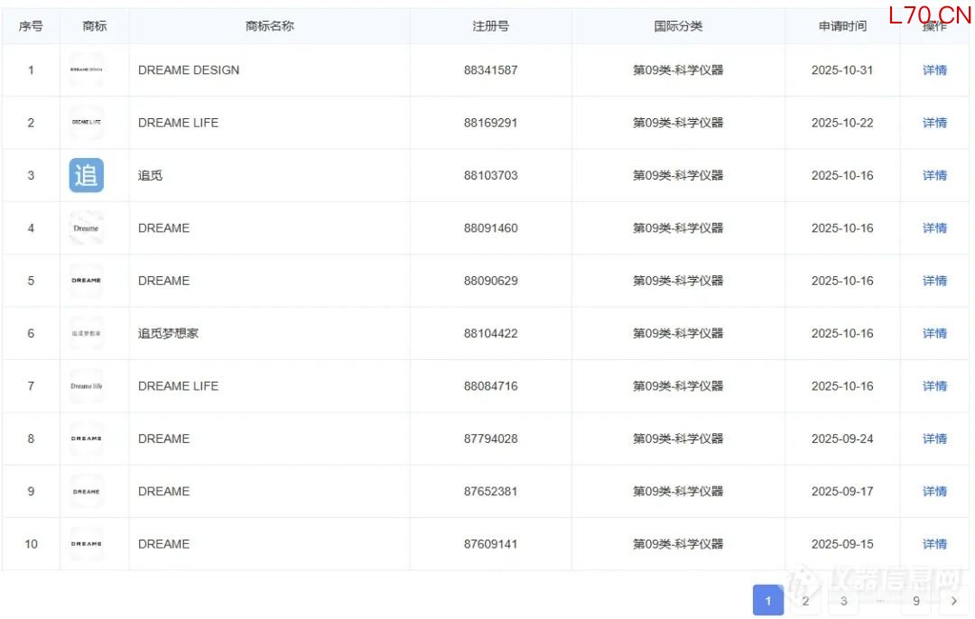Select the 追觅梦想家 trademark logo image
This screenshot has width=975, height=619.
click(87, 333)
